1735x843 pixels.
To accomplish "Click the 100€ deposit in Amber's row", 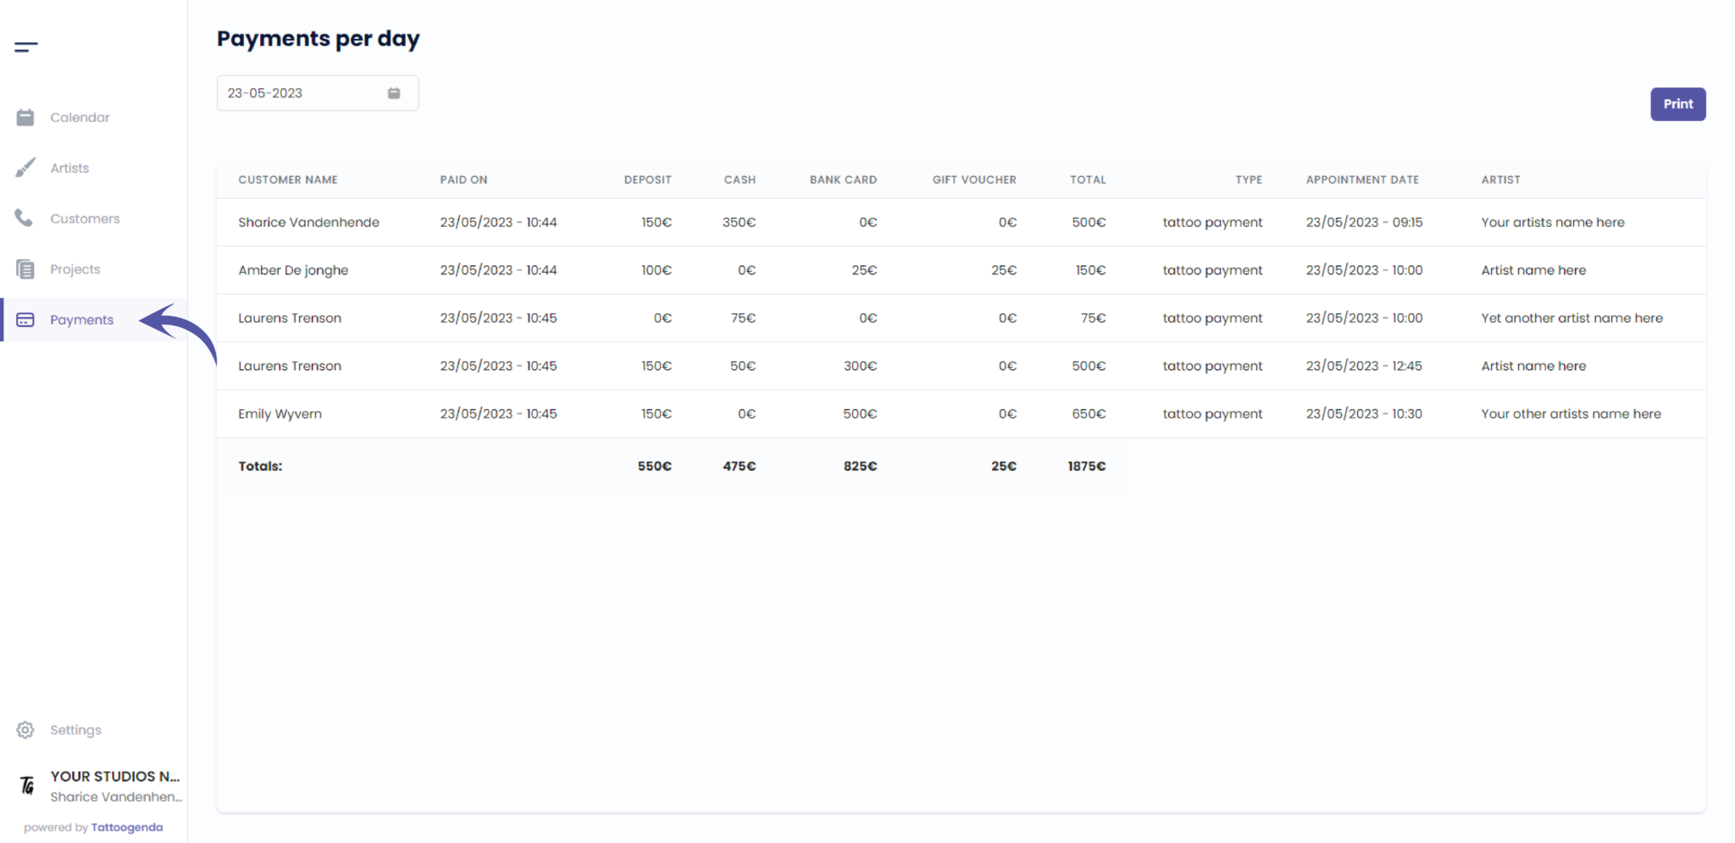I will pyautogui.click(x=656, y=270).
